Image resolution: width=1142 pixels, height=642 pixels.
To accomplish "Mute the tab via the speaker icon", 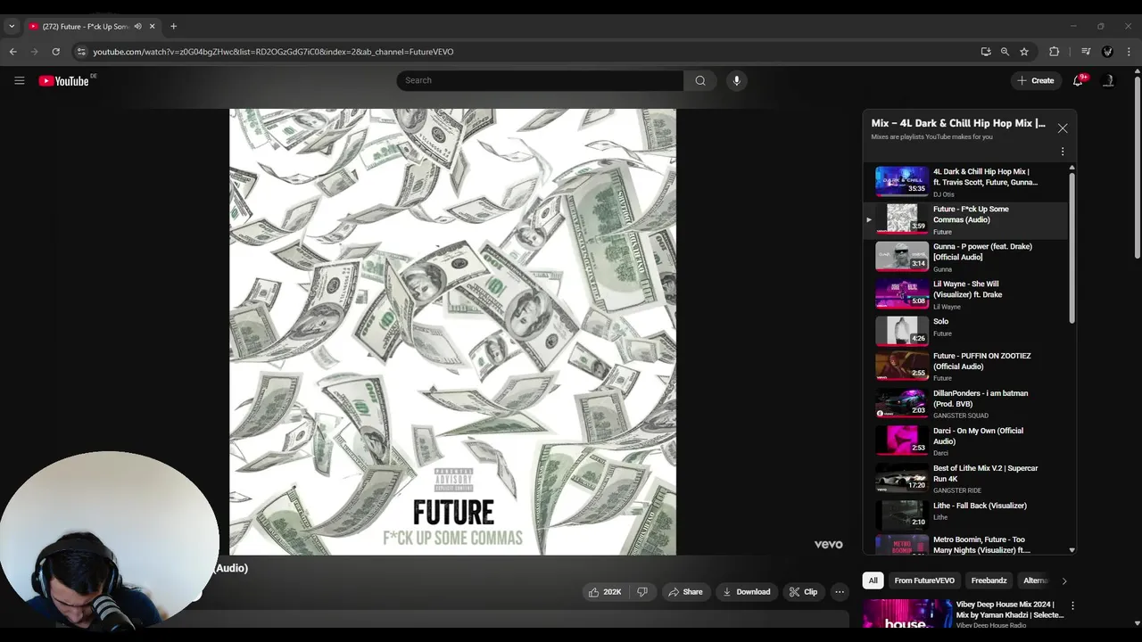I will pyautogui.click(x=137, y=27).
